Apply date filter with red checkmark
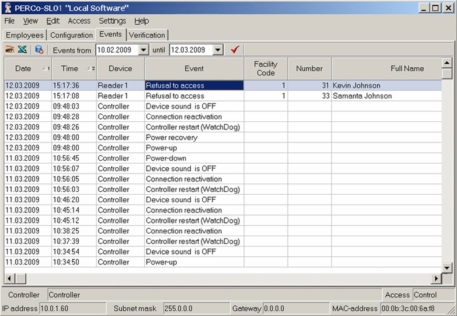Viewport: 457px width, 316px height. (234, 50)
